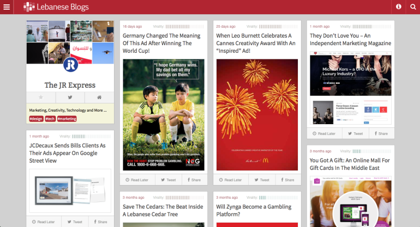Tweet the Leo Burnett Cannes post
The image size is (420, 227).
pos(261,180)
